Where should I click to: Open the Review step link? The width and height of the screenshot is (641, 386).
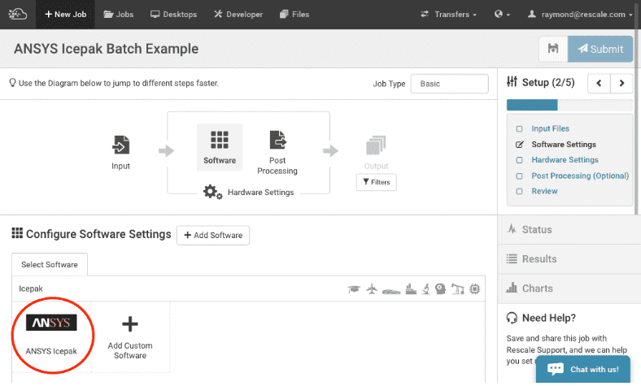(544, 191)
